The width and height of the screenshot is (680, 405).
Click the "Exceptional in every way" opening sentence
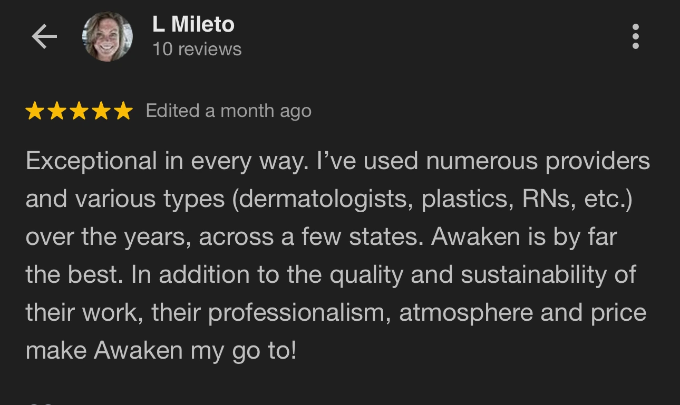[165, 161]
